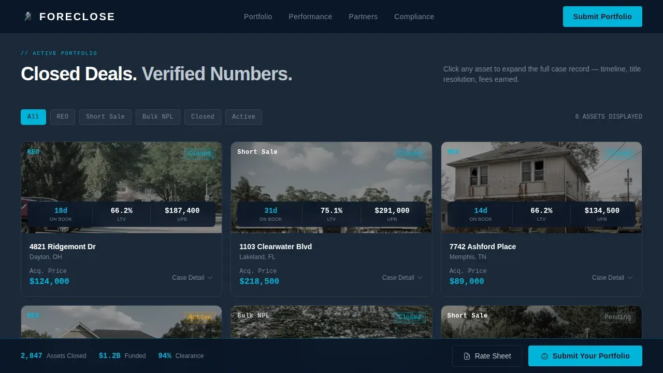Click the Dayton, OH location text
663x373 pixels.
(46, 257)
